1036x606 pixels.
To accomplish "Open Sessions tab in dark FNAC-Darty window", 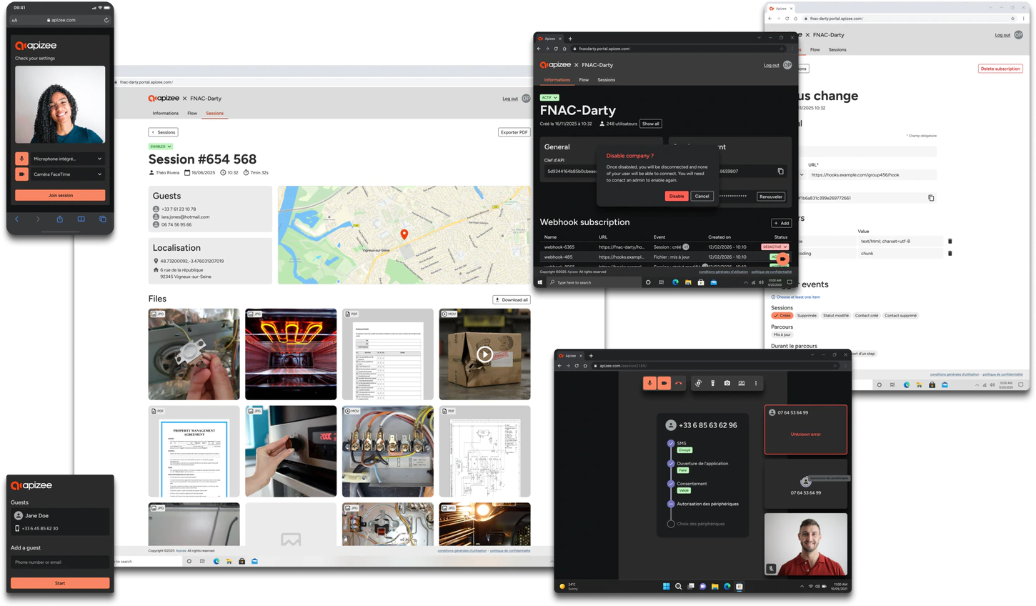I will click(x=606, y=80).
